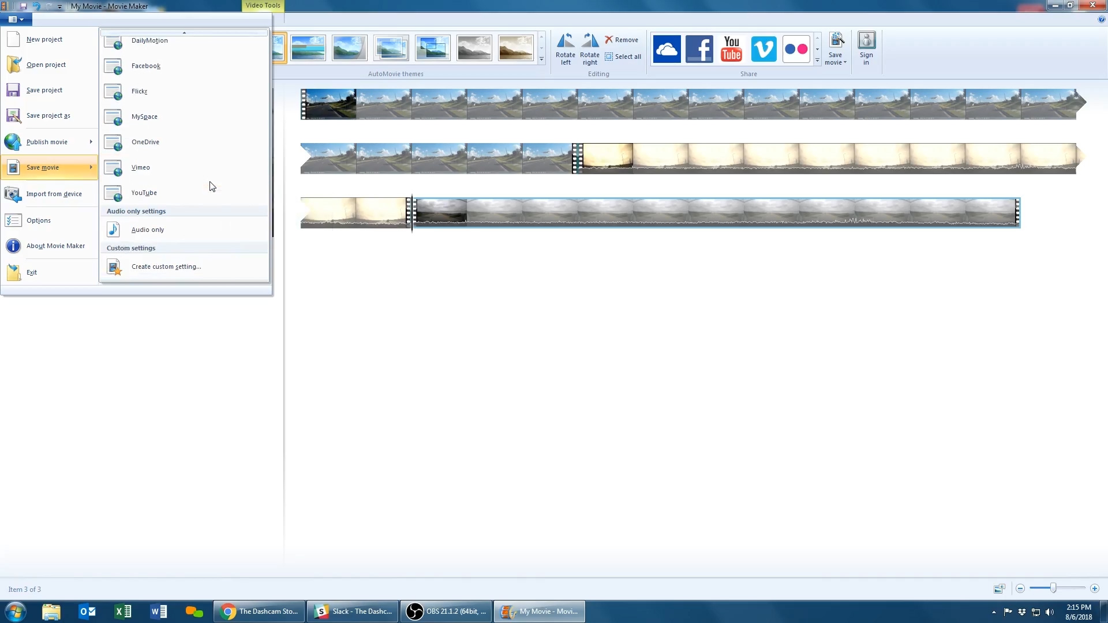Click the time zoom slider handle

click(x=1053, y=588)
